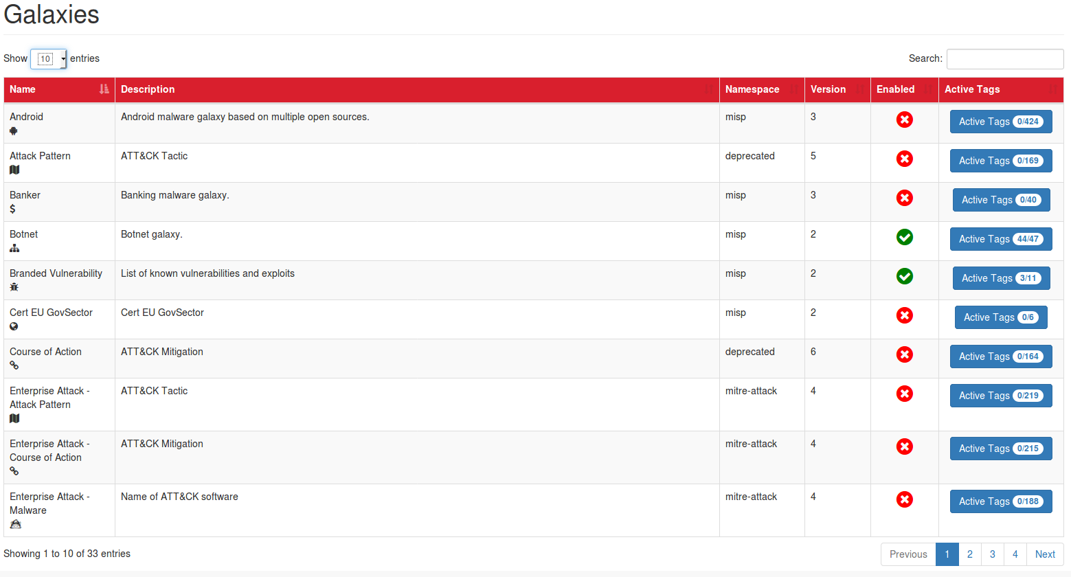Toggle the enabled status for Botnet
Viewport: 1071px width, 577px height.
(904, 237)
